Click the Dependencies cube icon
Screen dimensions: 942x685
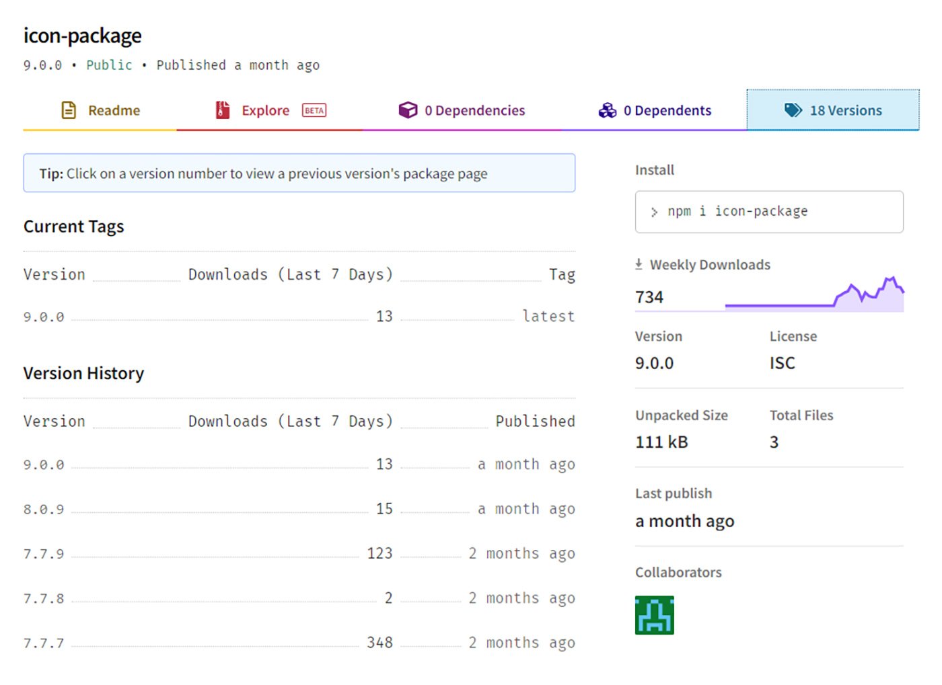click(x=408, y=110)
